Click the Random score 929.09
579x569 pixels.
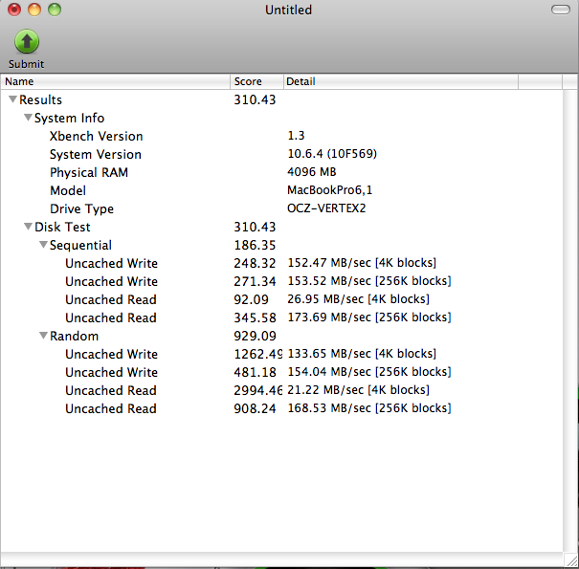coord(255,336)
